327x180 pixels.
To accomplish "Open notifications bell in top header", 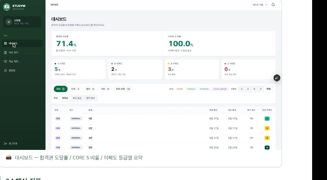I will coord(273,4).
